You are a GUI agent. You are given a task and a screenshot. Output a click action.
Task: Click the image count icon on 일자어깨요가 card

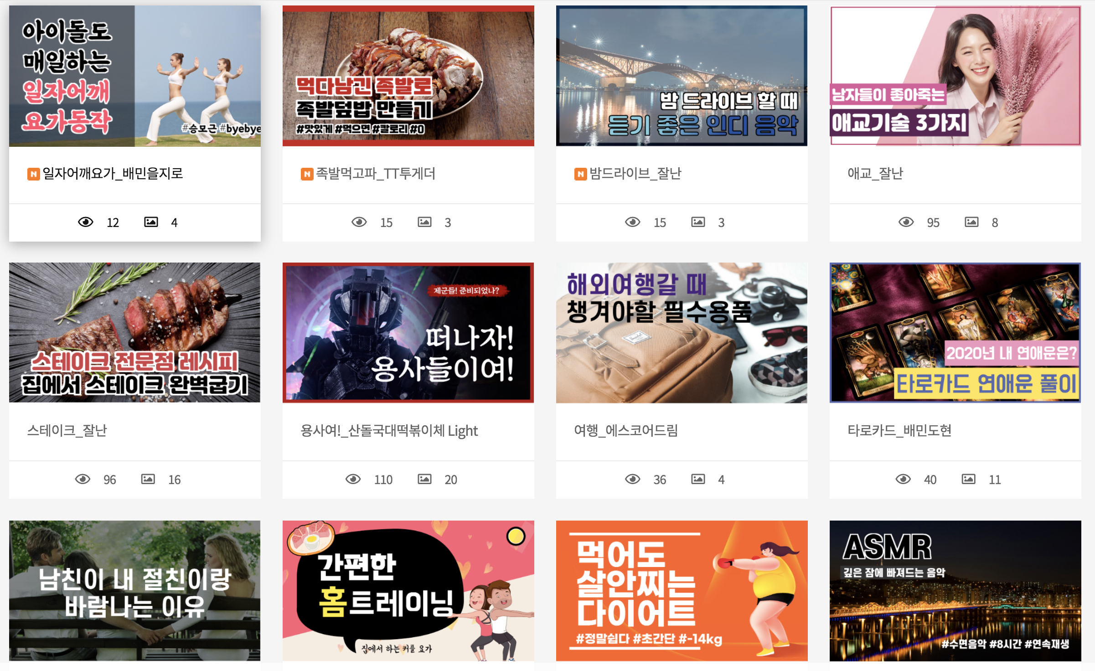click(151, 222)
